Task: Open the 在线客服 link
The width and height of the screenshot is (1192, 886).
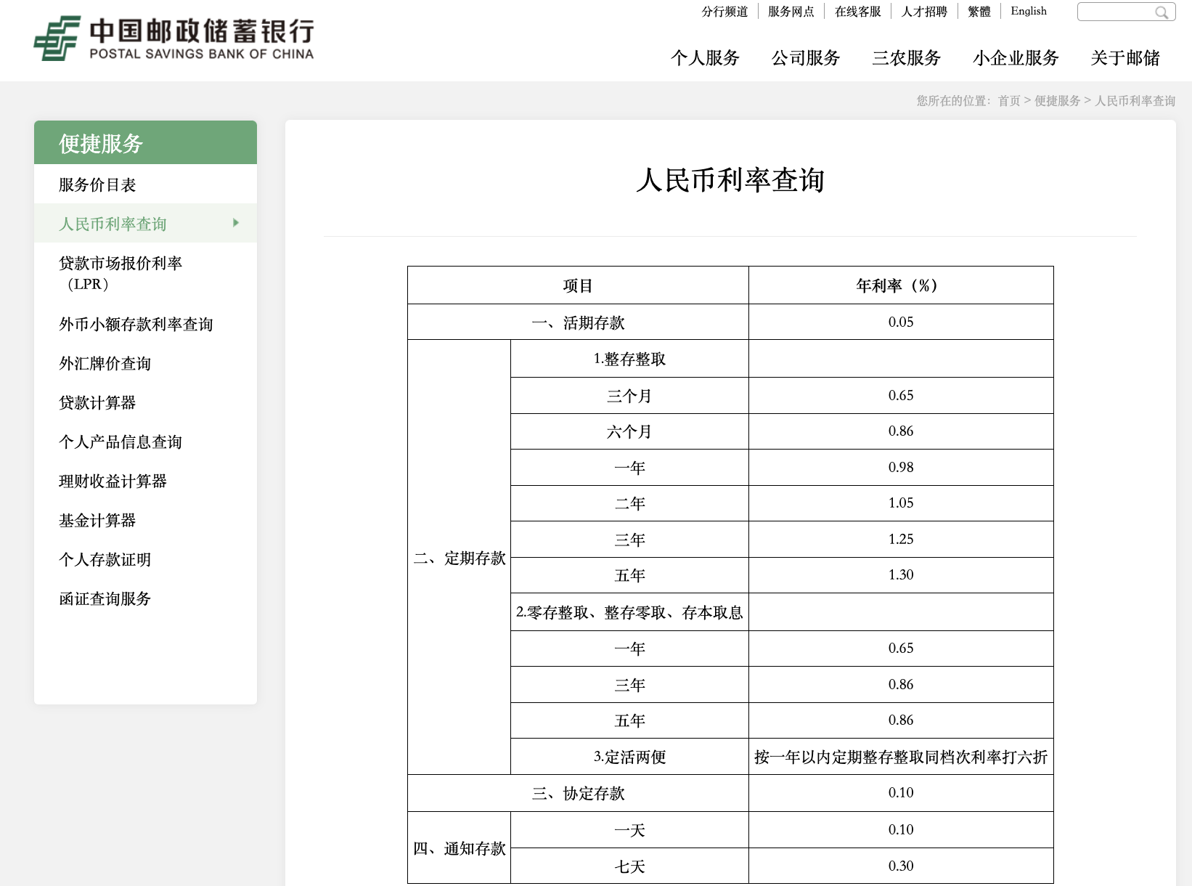Action: 857,12
